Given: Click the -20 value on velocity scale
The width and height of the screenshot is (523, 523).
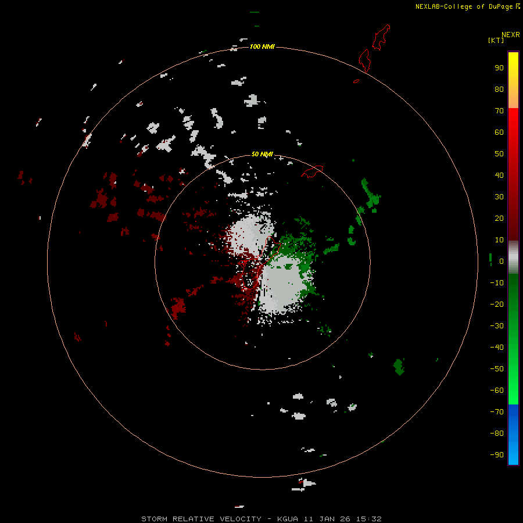Looking at the screenshot, I should [497, 304].
